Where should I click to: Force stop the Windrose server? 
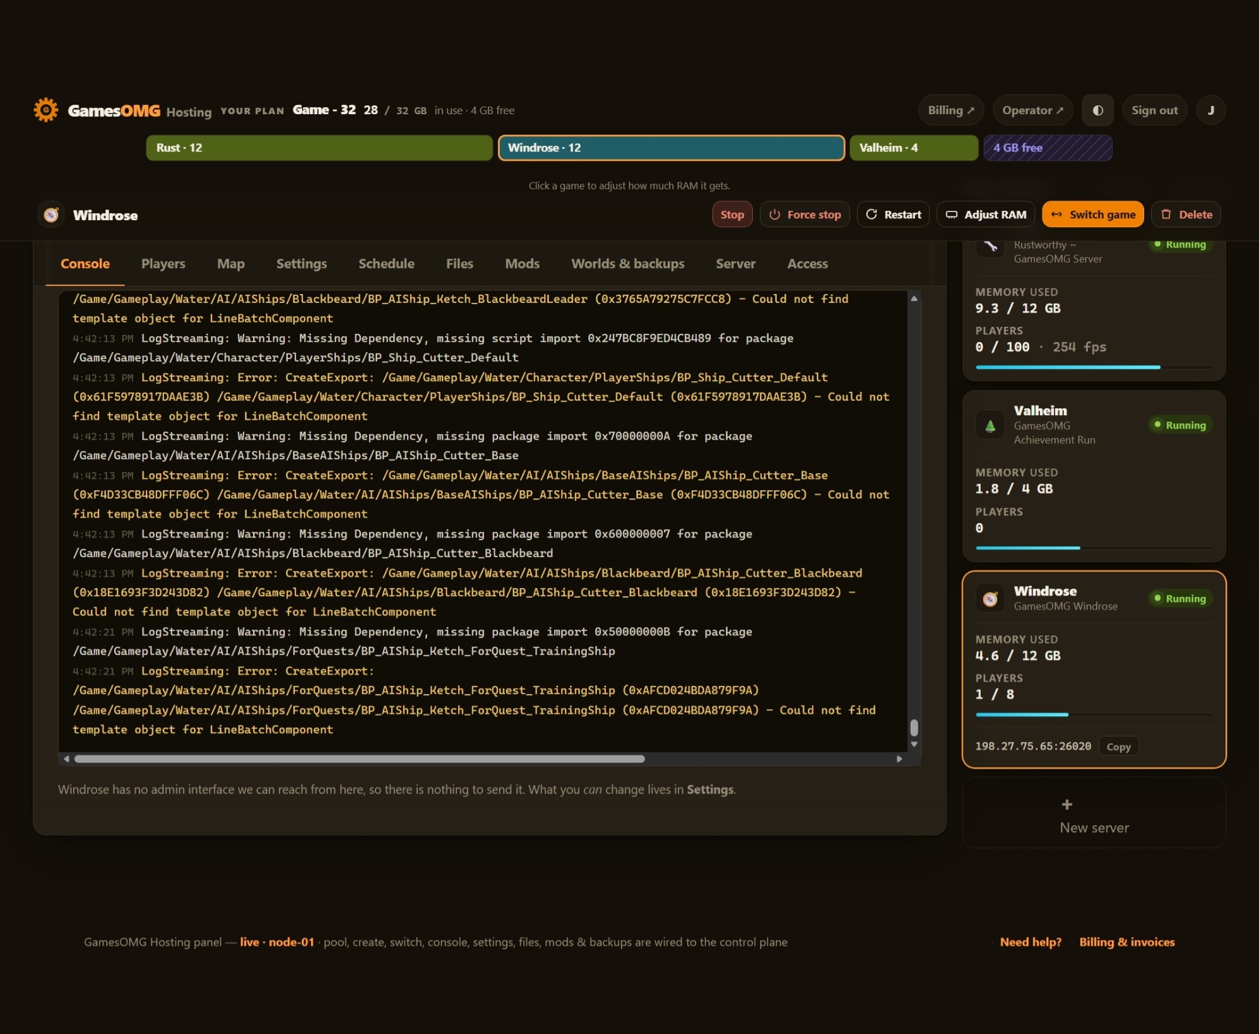[805, 214]
